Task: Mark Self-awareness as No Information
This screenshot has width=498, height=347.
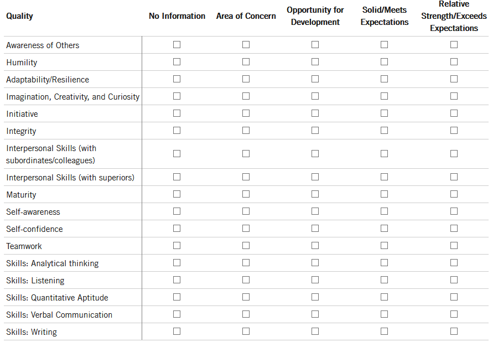Action: pyautogui.click(x=177, y=211)
